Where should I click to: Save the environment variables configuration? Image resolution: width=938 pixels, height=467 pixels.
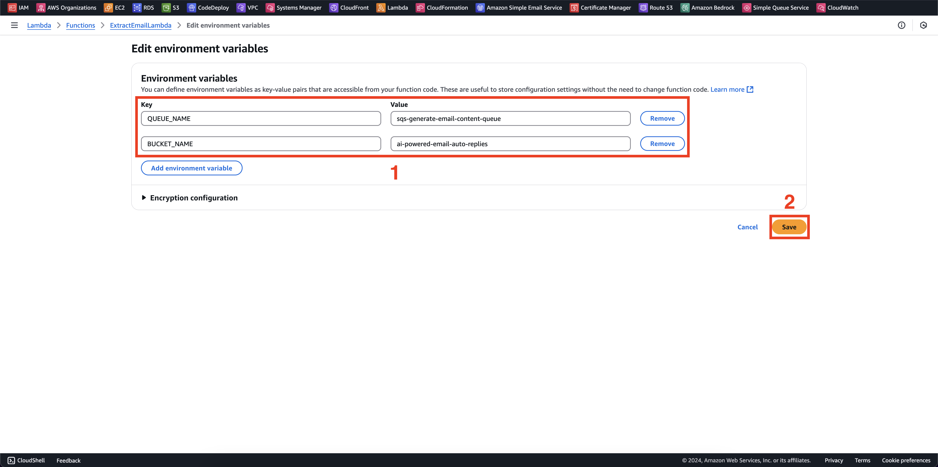(x=789, y=227)
